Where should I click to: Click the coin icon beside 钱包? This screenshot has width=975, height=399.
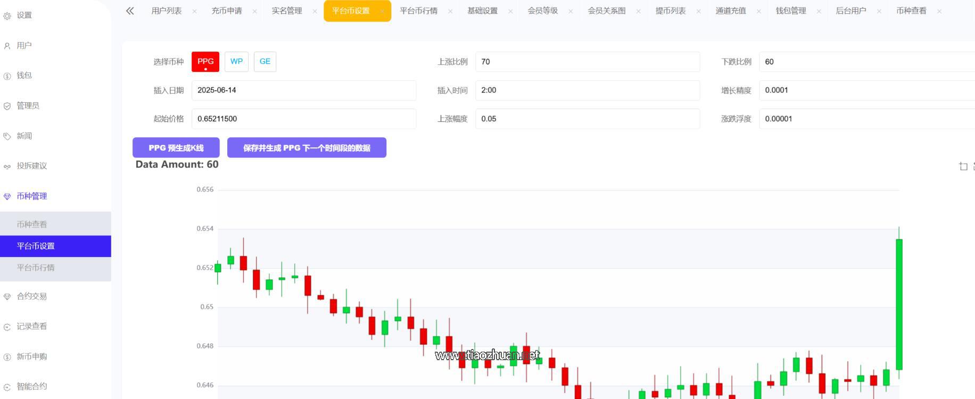[x=7, y=76]
